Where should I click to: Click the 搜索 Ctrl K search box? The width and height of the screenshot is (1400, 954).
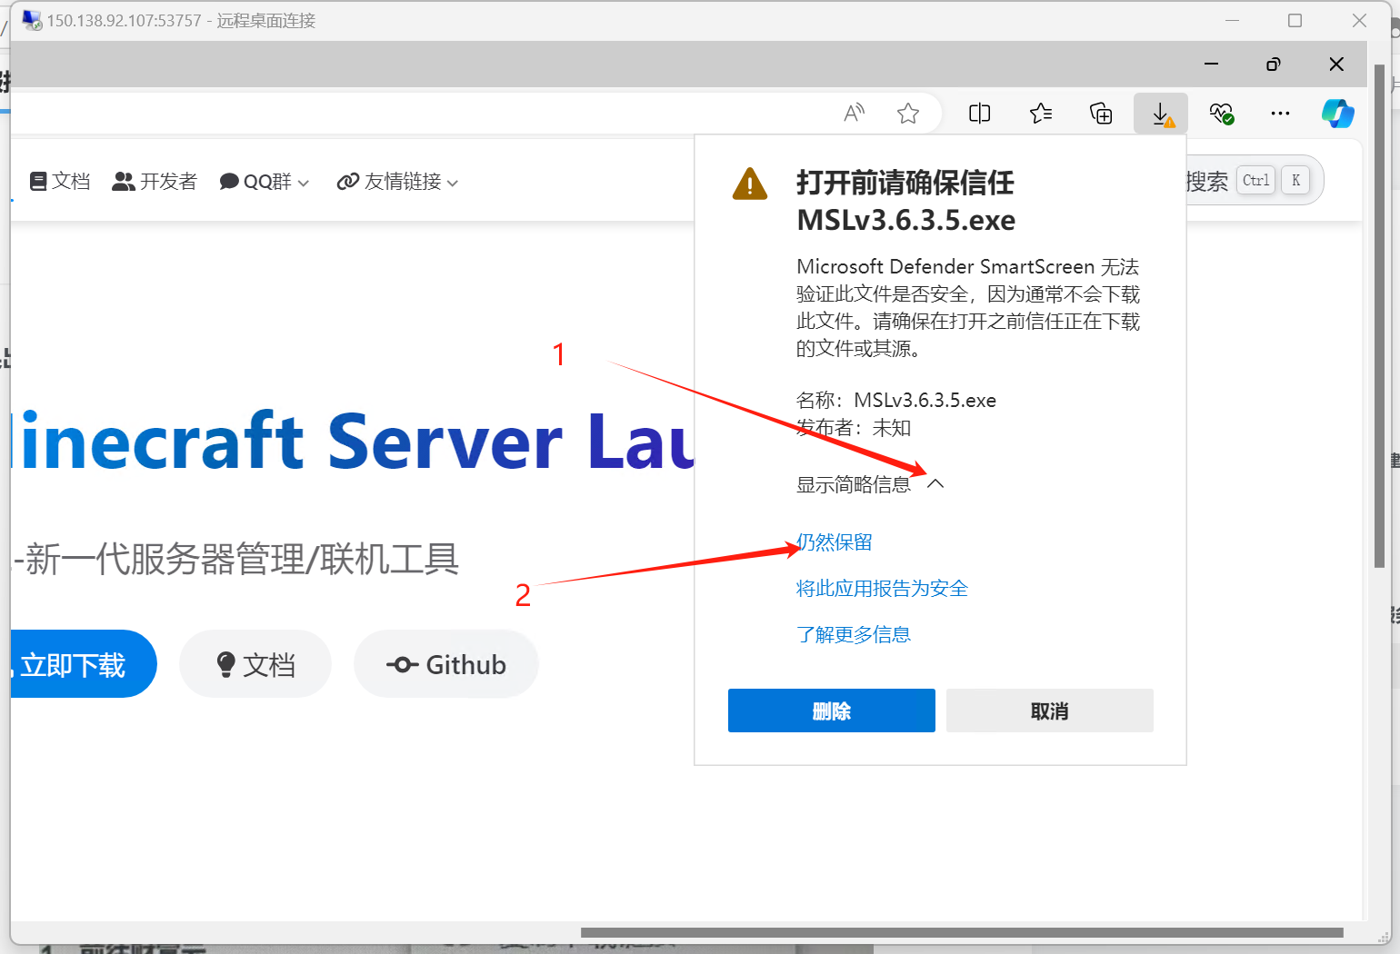click(1255, 181)
